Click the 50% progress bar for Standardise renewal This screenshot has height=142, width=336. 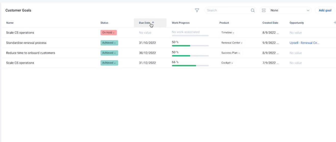click(190, 46)
